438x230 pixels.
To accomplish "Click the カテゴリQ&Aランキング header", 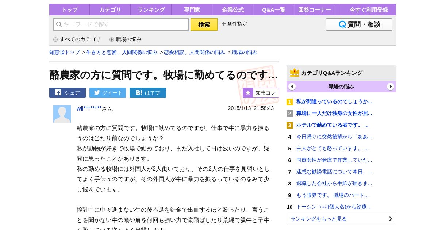I will pyautogui.click(x=341, y=73).
